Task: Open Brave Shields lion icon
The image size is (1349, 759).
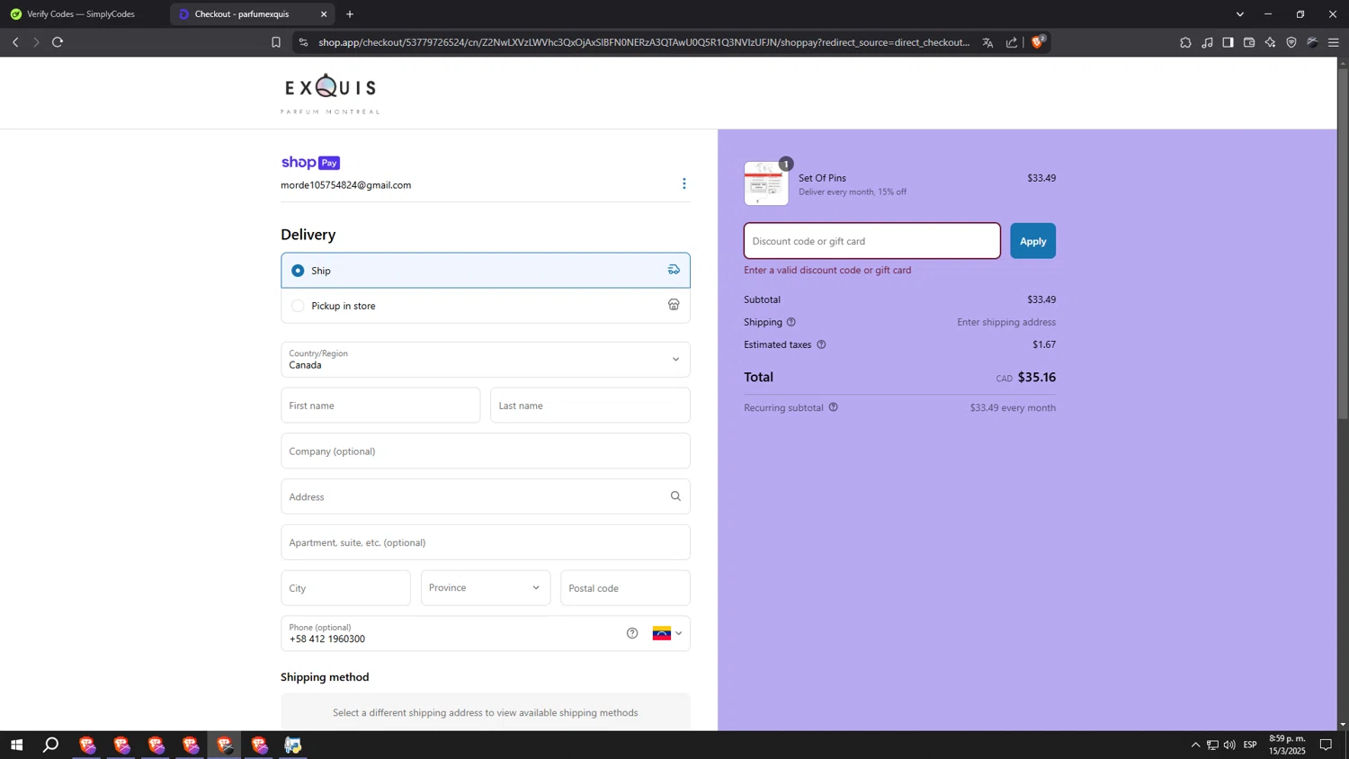Action: click(x=1037, y=42)
